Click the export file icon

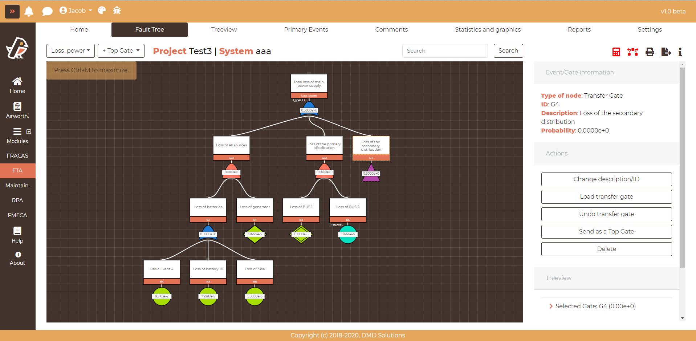pyautogui.click(x=666, y=52)
